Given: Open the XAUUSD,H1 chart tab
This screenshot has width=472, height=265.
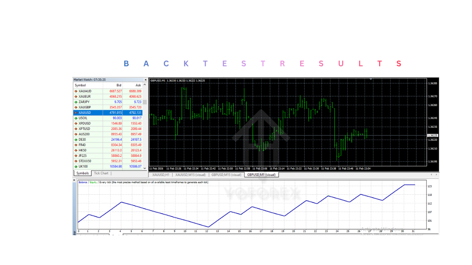Looking at the screenshot, I should pyautogui.click(x=160, y=175).
